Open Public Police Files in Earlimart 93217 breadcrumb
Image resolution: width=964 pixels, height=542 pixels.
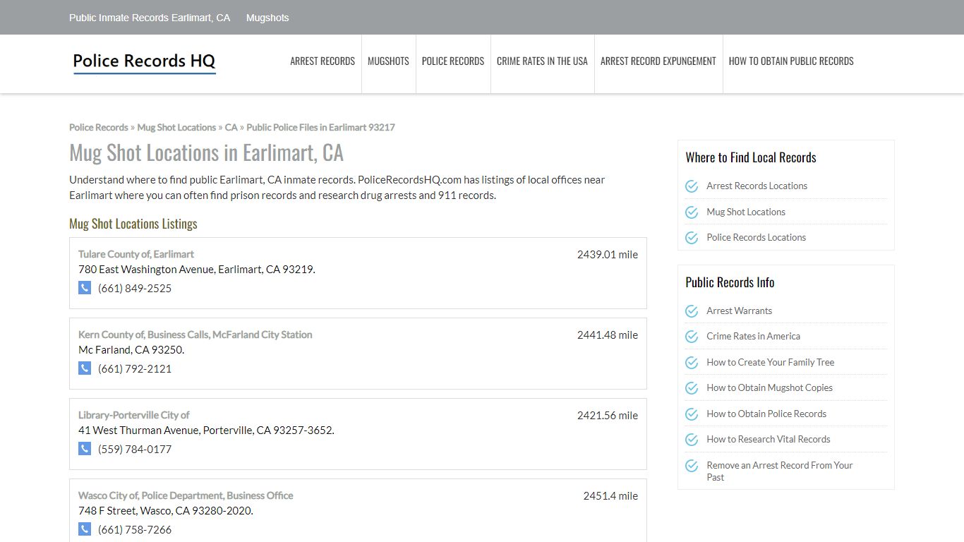click(320, 127)
